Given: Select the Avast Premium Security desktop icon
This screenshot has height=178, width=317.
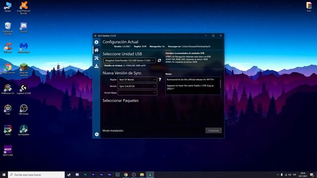Looking at the screenshot, I should (24, 8).
